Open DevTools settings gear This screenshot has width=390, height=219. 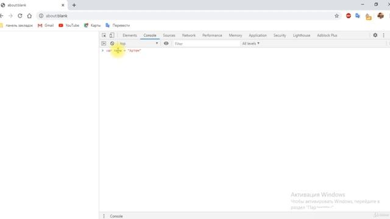[x=375, y=35]
